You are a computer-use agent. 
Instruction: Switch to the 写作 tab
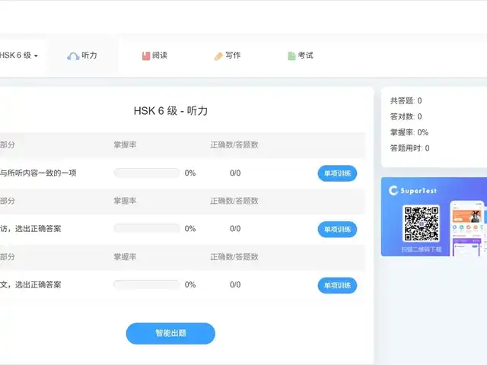(x=233, y=56)
